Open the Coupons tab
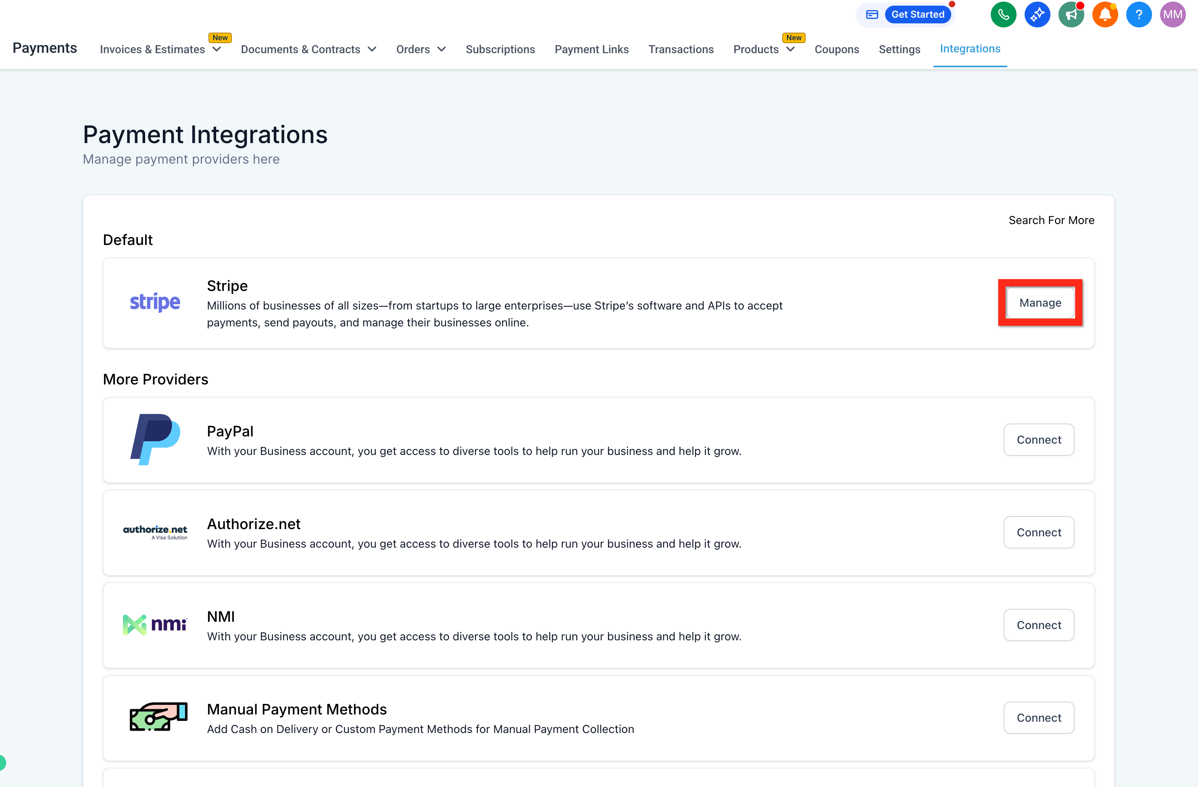This screenshot has height=787, width=1198. pyautogui.click(x=837, y=49)
